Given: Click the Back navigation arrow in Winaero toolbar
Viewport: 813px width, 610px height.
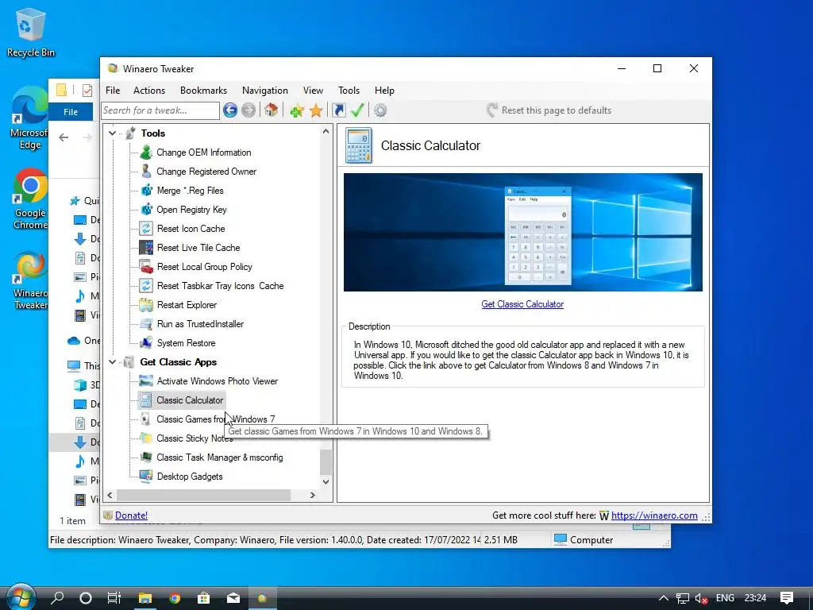Looking at the screenshot, I should point(230,110).
